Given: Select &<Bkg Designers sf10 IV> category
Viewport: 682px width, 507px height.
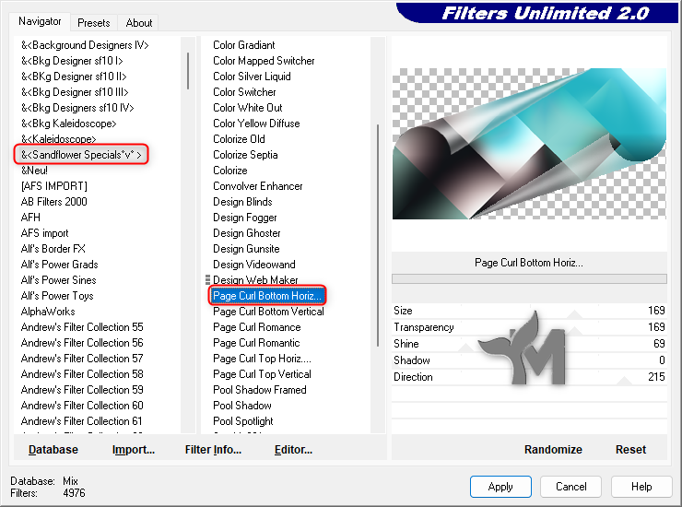Looking at the screenshot, I should click(77, 108).
